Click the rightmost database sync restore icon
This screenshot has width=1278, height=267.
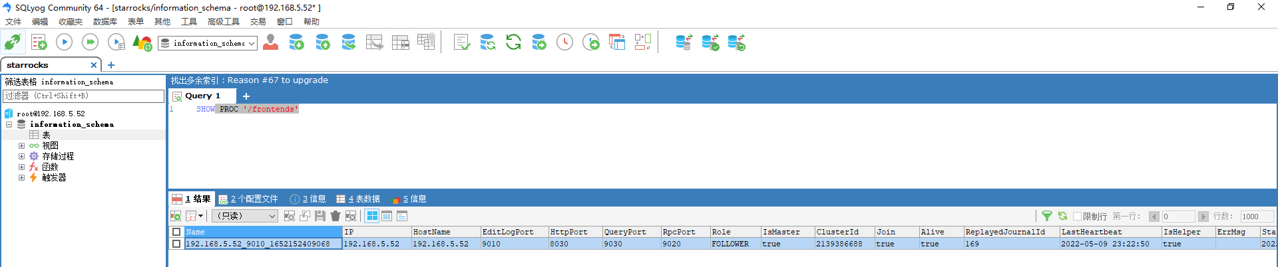[736, 43]
